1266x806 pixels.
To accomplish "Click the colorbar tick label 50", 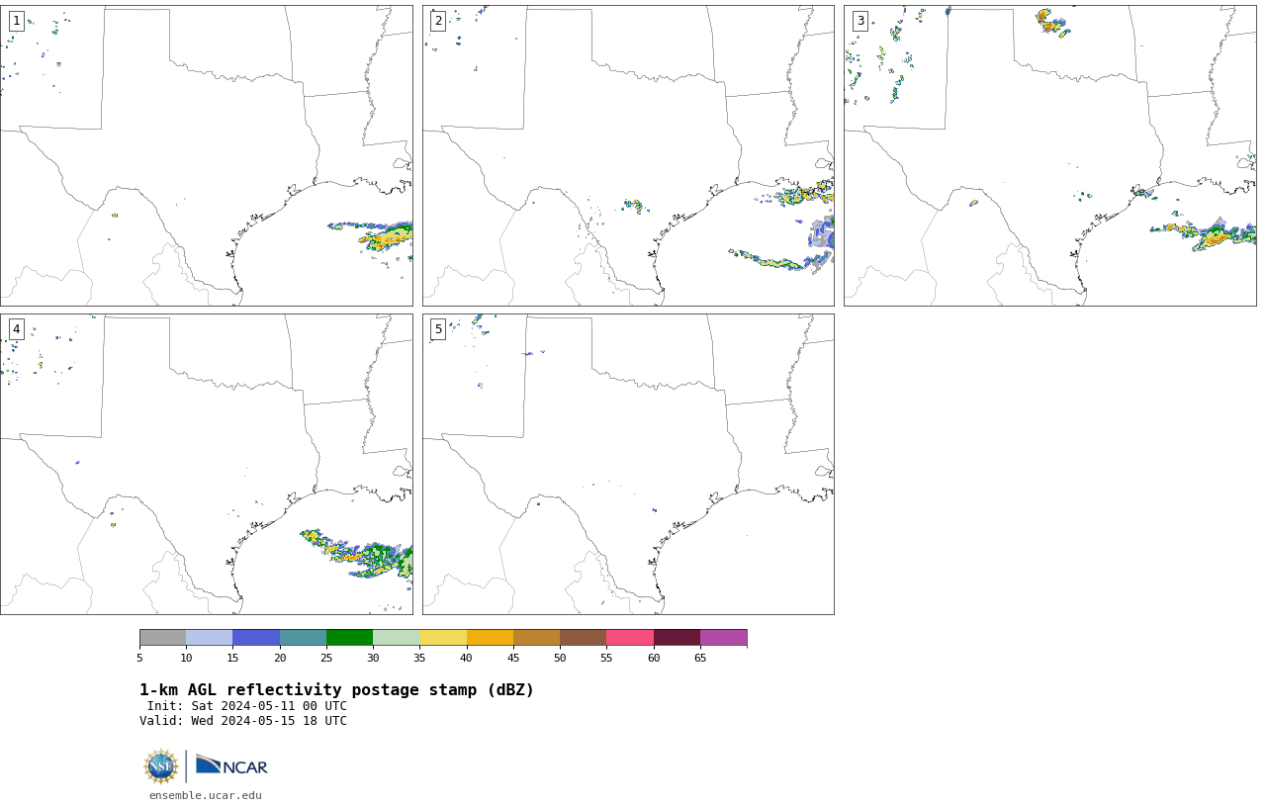I will [x=560, y=658].
